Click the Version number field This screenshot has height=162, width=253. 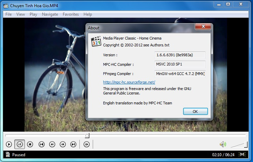point(180,55)
